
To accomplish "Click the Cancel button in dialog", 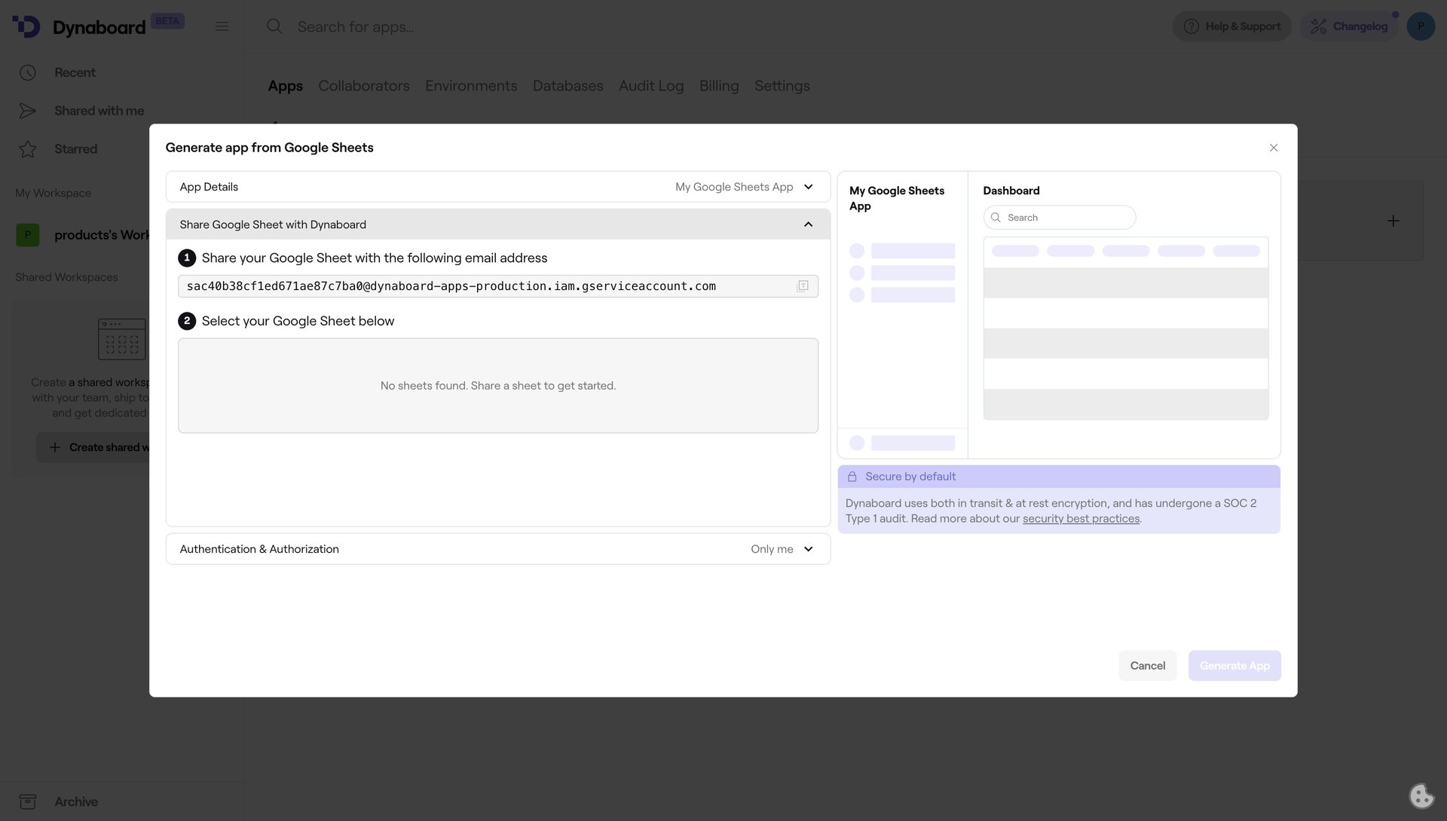I will coord(1147,665).
